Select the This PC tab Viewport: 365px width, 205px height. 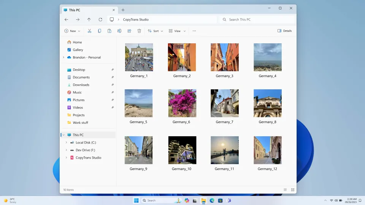pos(89,10)
